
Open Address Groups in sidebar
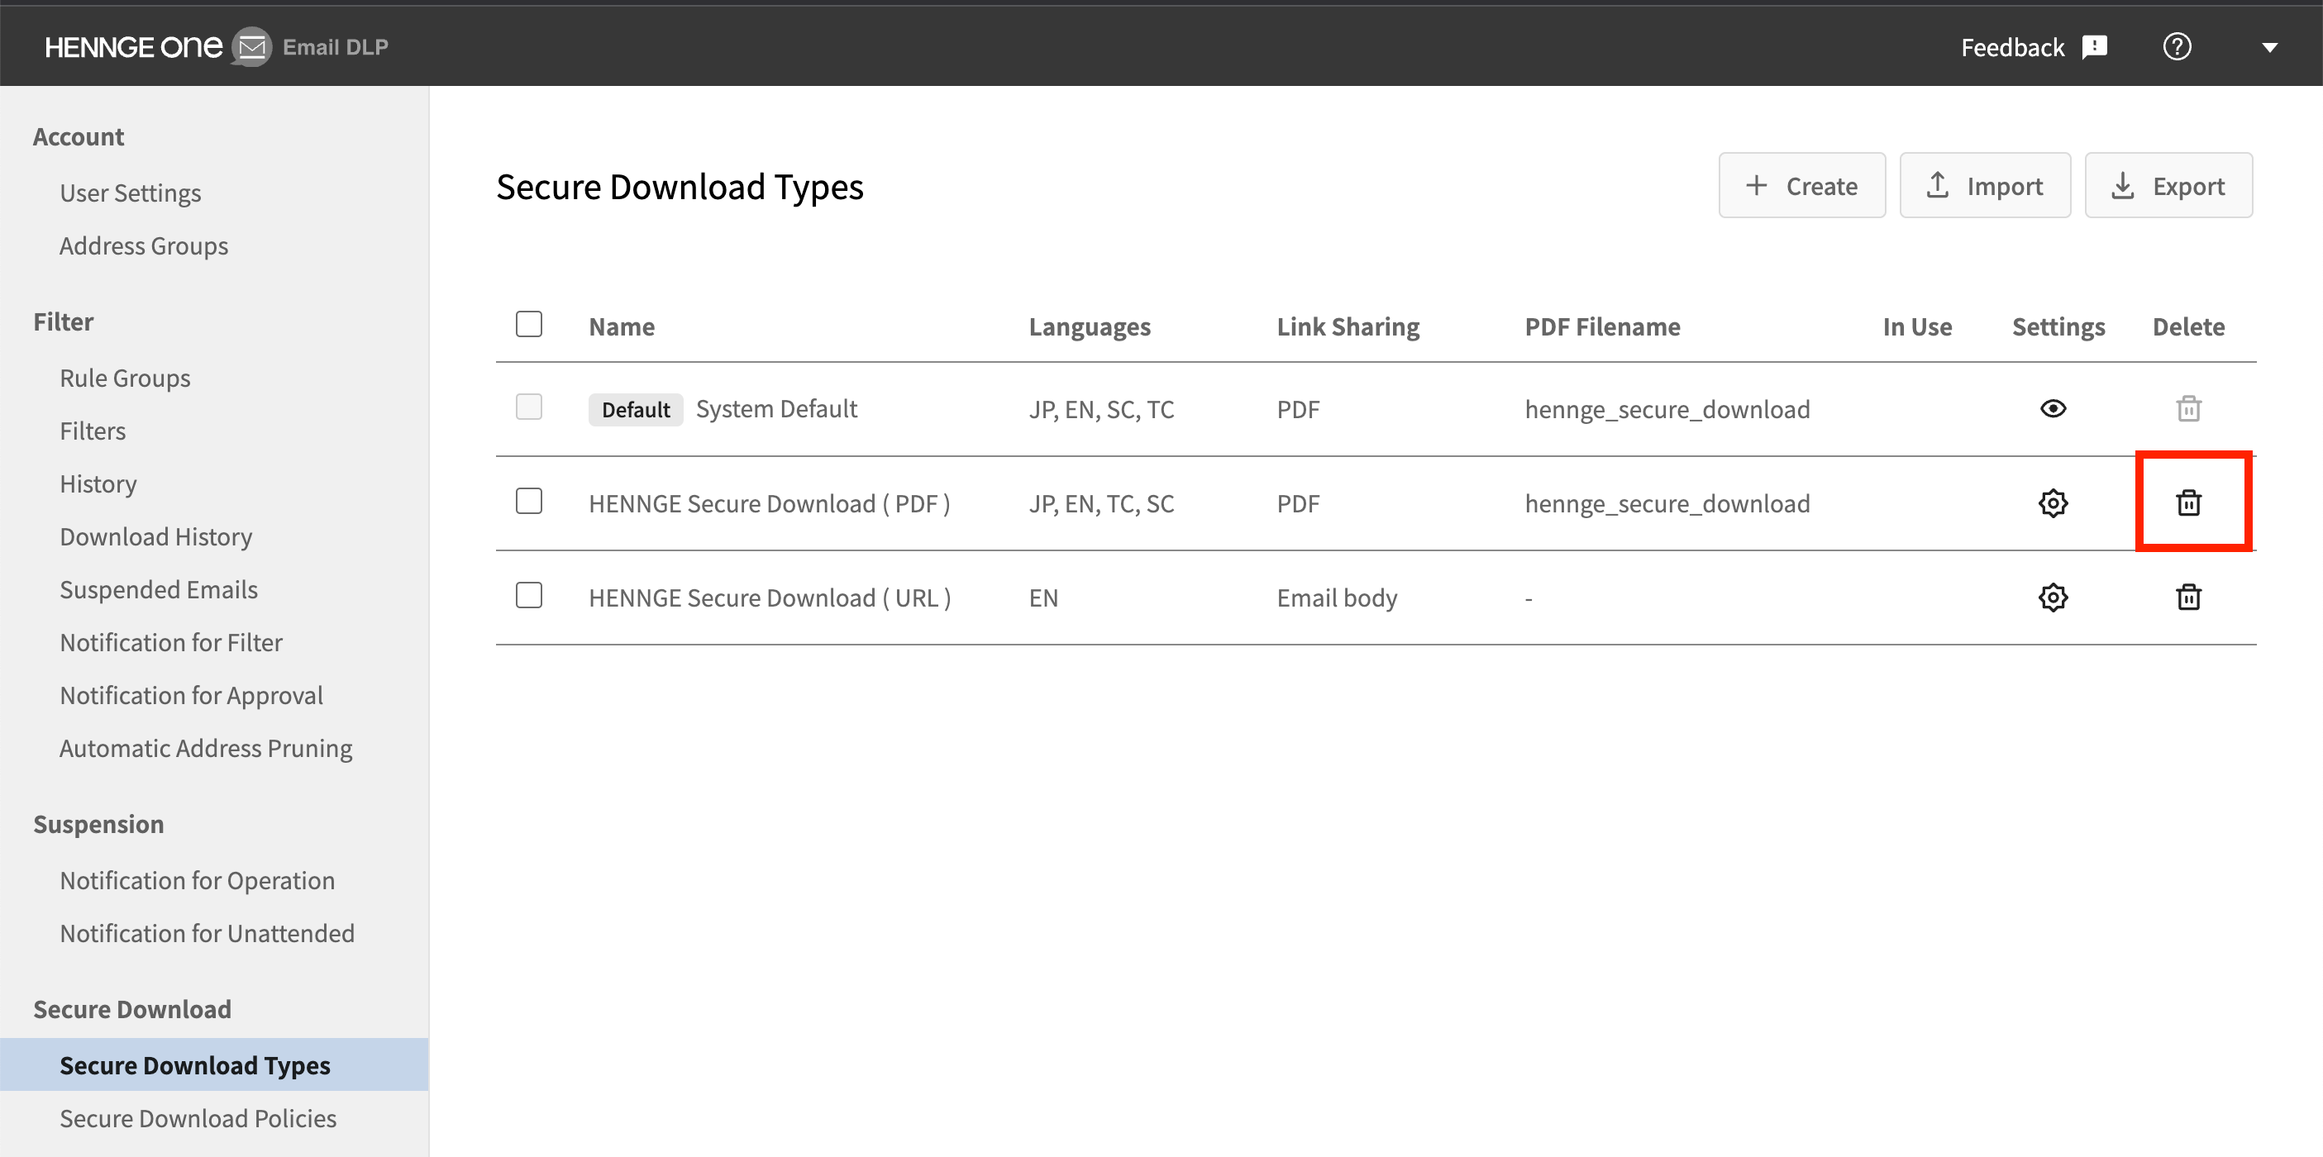(x=145, y=246)
